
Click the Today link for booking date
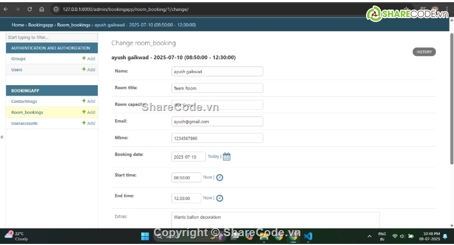coord(213,157)
